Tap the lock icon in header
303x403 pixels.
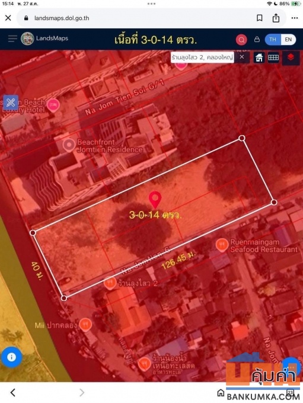click(x=257, y=39)
